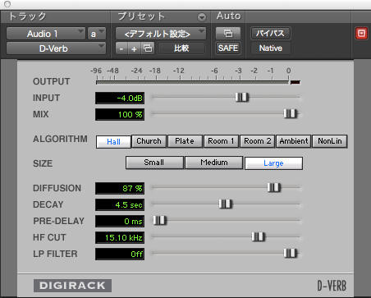Click the DECAY slider handle
This screenshot has height=298, width=371.
point(225,204)
